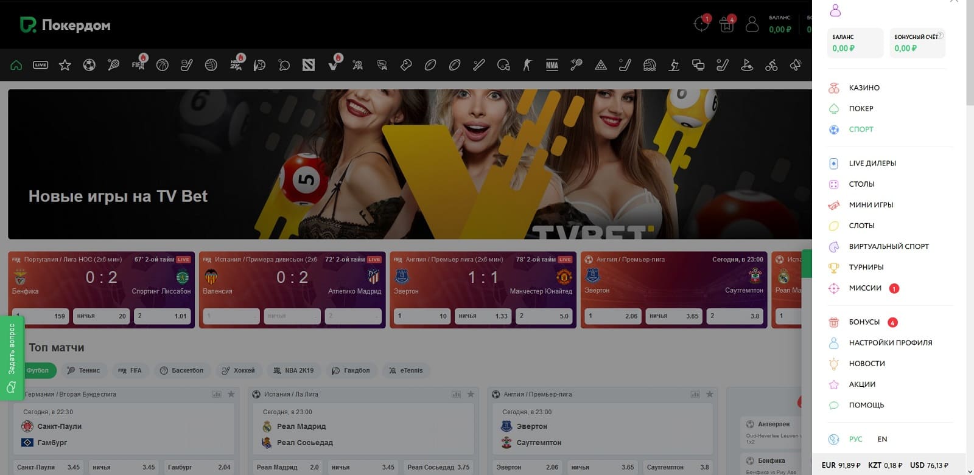The image size is (974, 475).
Task: Click the home icon in sports bar
Action: (x=16, y=65)
